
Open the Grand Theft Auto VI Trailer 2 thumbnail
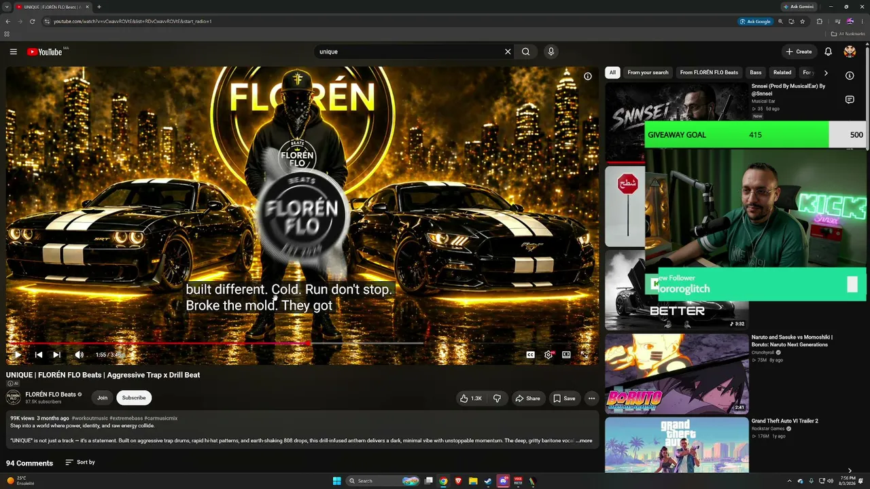[676, 445]
